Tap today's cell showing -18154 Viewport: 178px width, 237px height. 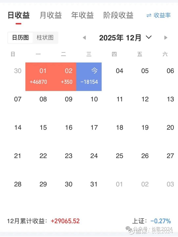click(89, 76)
